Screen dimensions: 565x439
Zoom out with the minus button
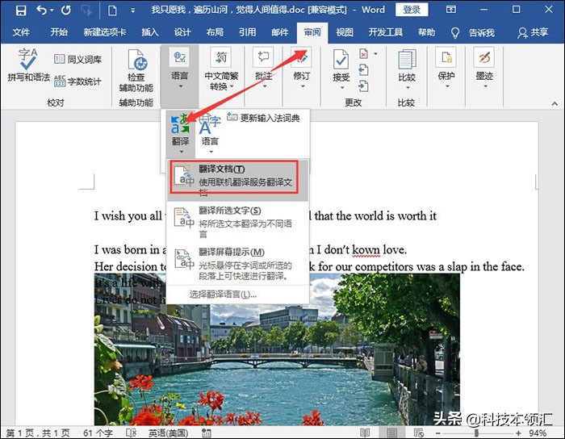[x=437, y=433]
